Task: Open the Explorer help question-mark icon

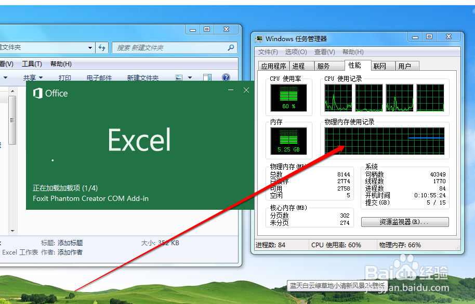Action: pos(226,78)
